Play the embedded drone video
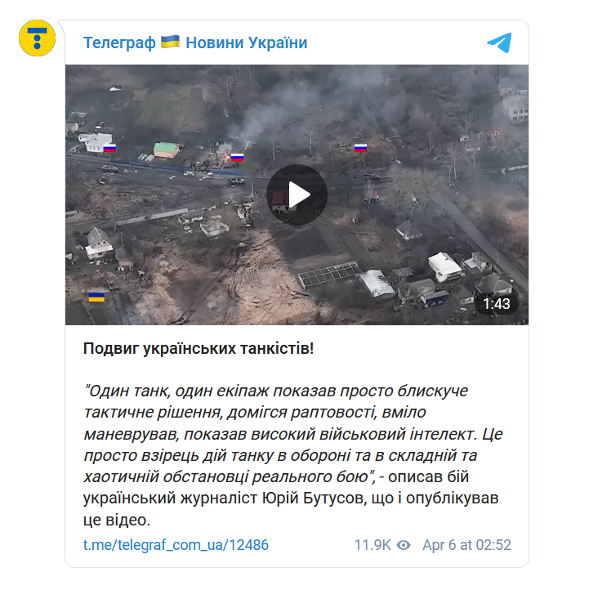Screen dimensions: 589x599 coord(297,194)
